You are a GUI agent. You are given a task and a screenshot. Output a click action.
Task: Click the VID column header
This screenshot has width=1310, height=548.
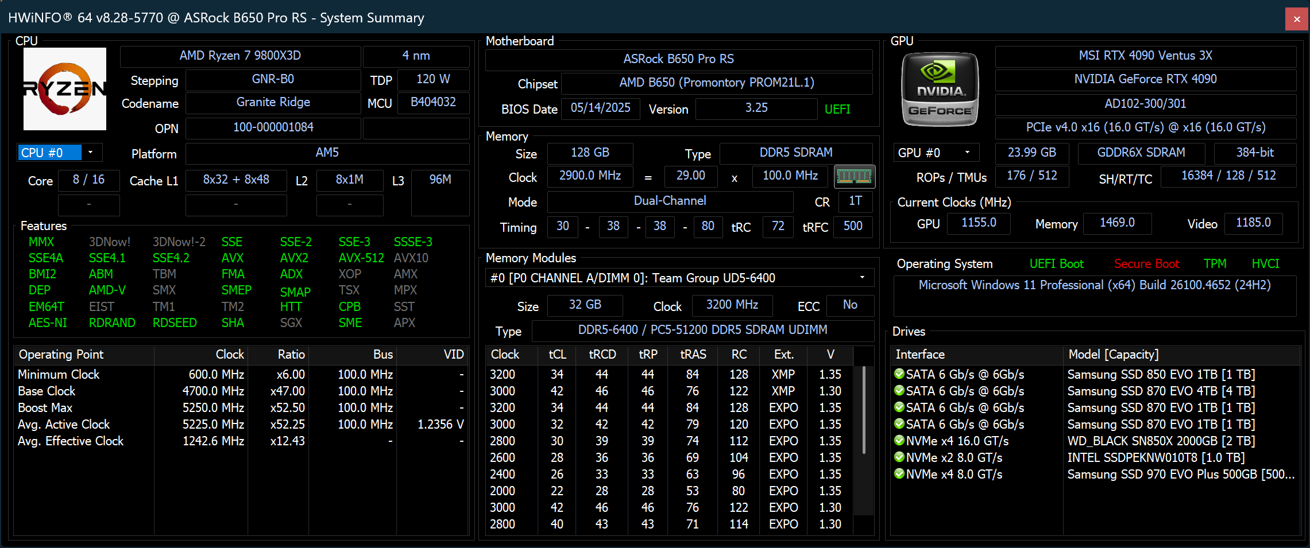click(432, 355)
